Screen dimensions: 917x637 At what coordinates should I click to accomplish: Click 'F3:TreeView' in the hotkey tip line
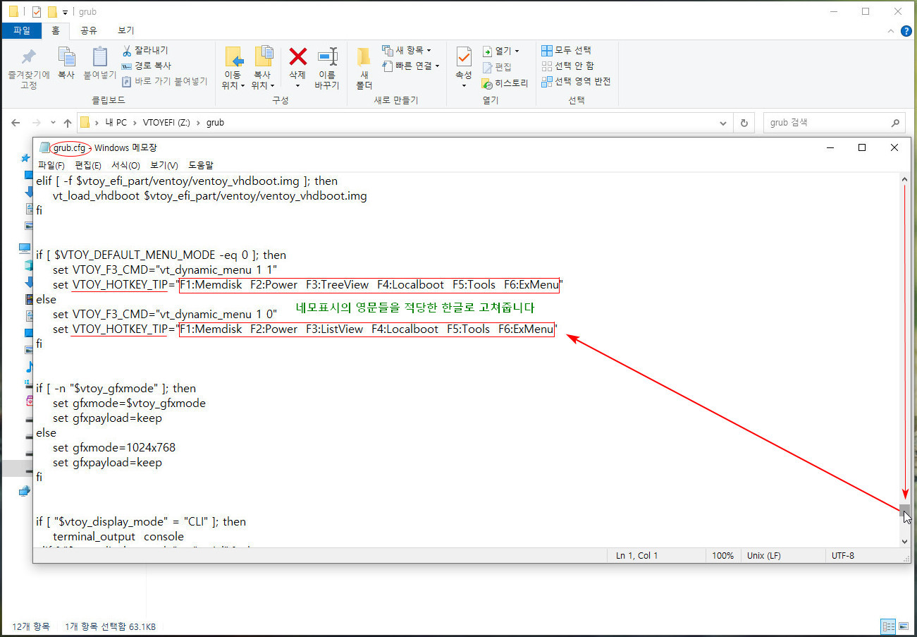coord(338,285)
